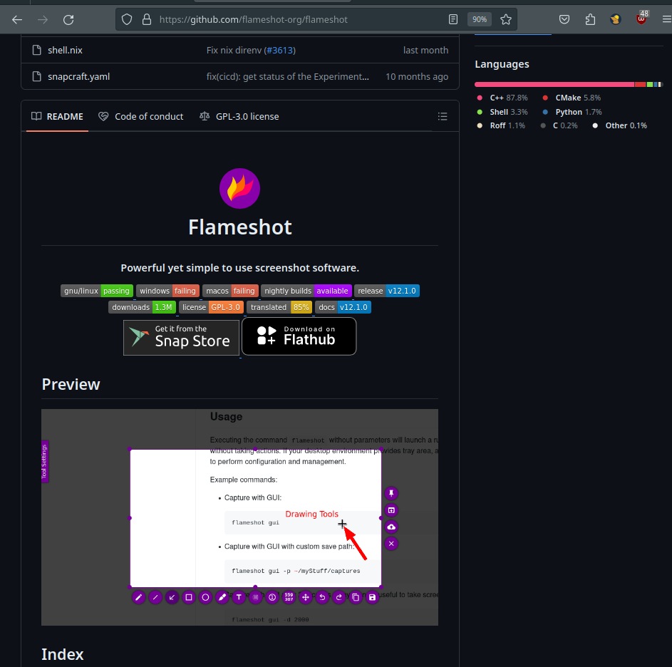The height and width of the screenshot is (667, 672).
Task: Click the arrow tool icon in preview toolbar
Action: point(172,597)
